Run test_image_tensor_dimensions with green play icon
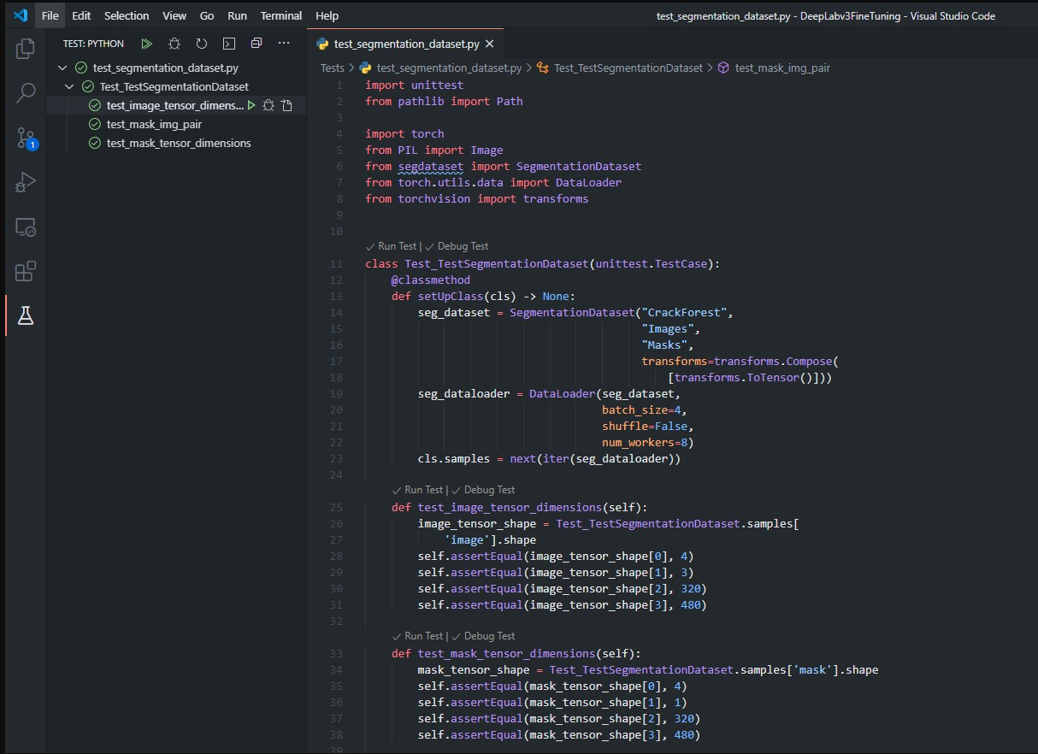 click(251, 105)
